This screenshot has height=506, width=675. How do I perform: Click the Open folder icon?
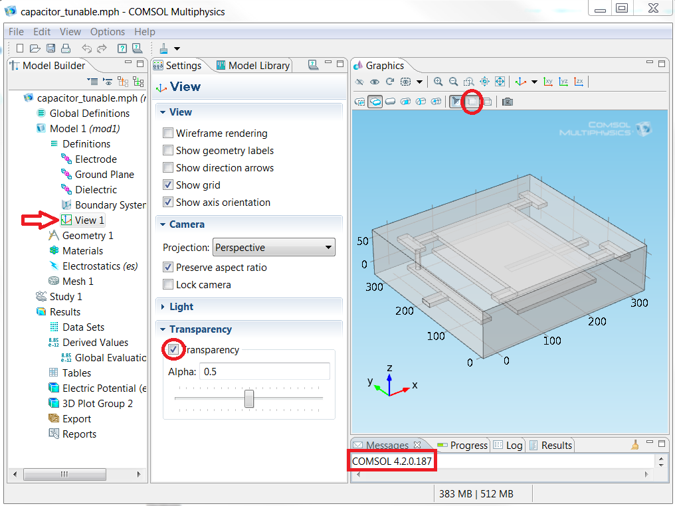click(x=35, y=48)
